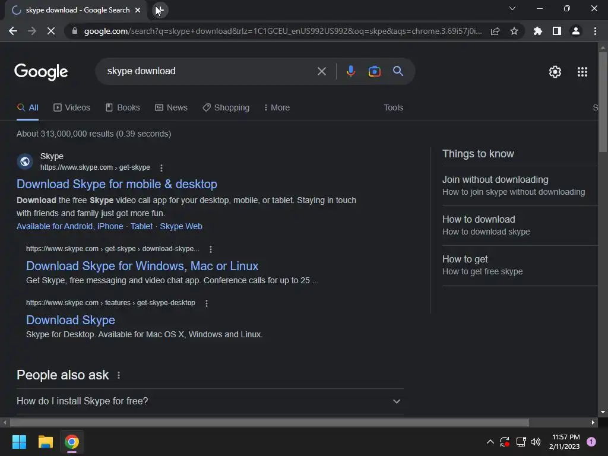Close the skype download tab

pos(138,10)
